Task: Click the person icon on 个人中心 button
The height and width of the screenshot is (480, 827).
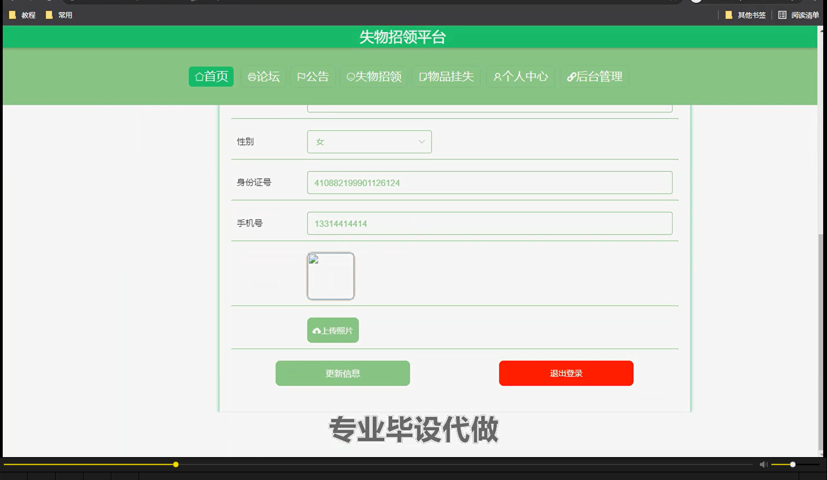Action: pyautogui.click(x=497, y=77)
